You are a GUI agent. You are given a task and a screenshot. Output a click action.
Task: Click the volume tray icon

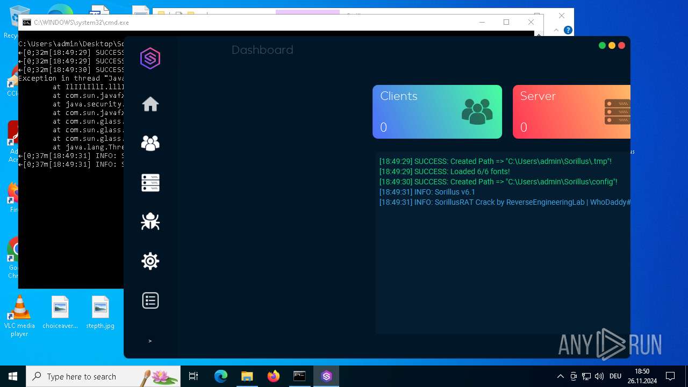click(x=599, y=376)
